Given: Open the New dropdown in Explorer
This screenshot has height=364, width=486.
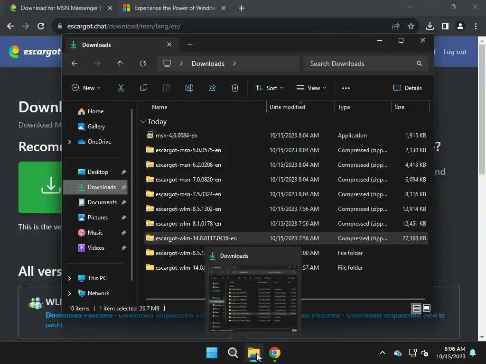Looking at the screenshot, I should pyautogui.click(x=86, y=88).
